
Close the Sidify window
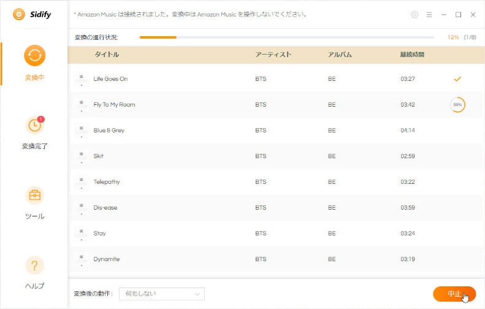473,15
